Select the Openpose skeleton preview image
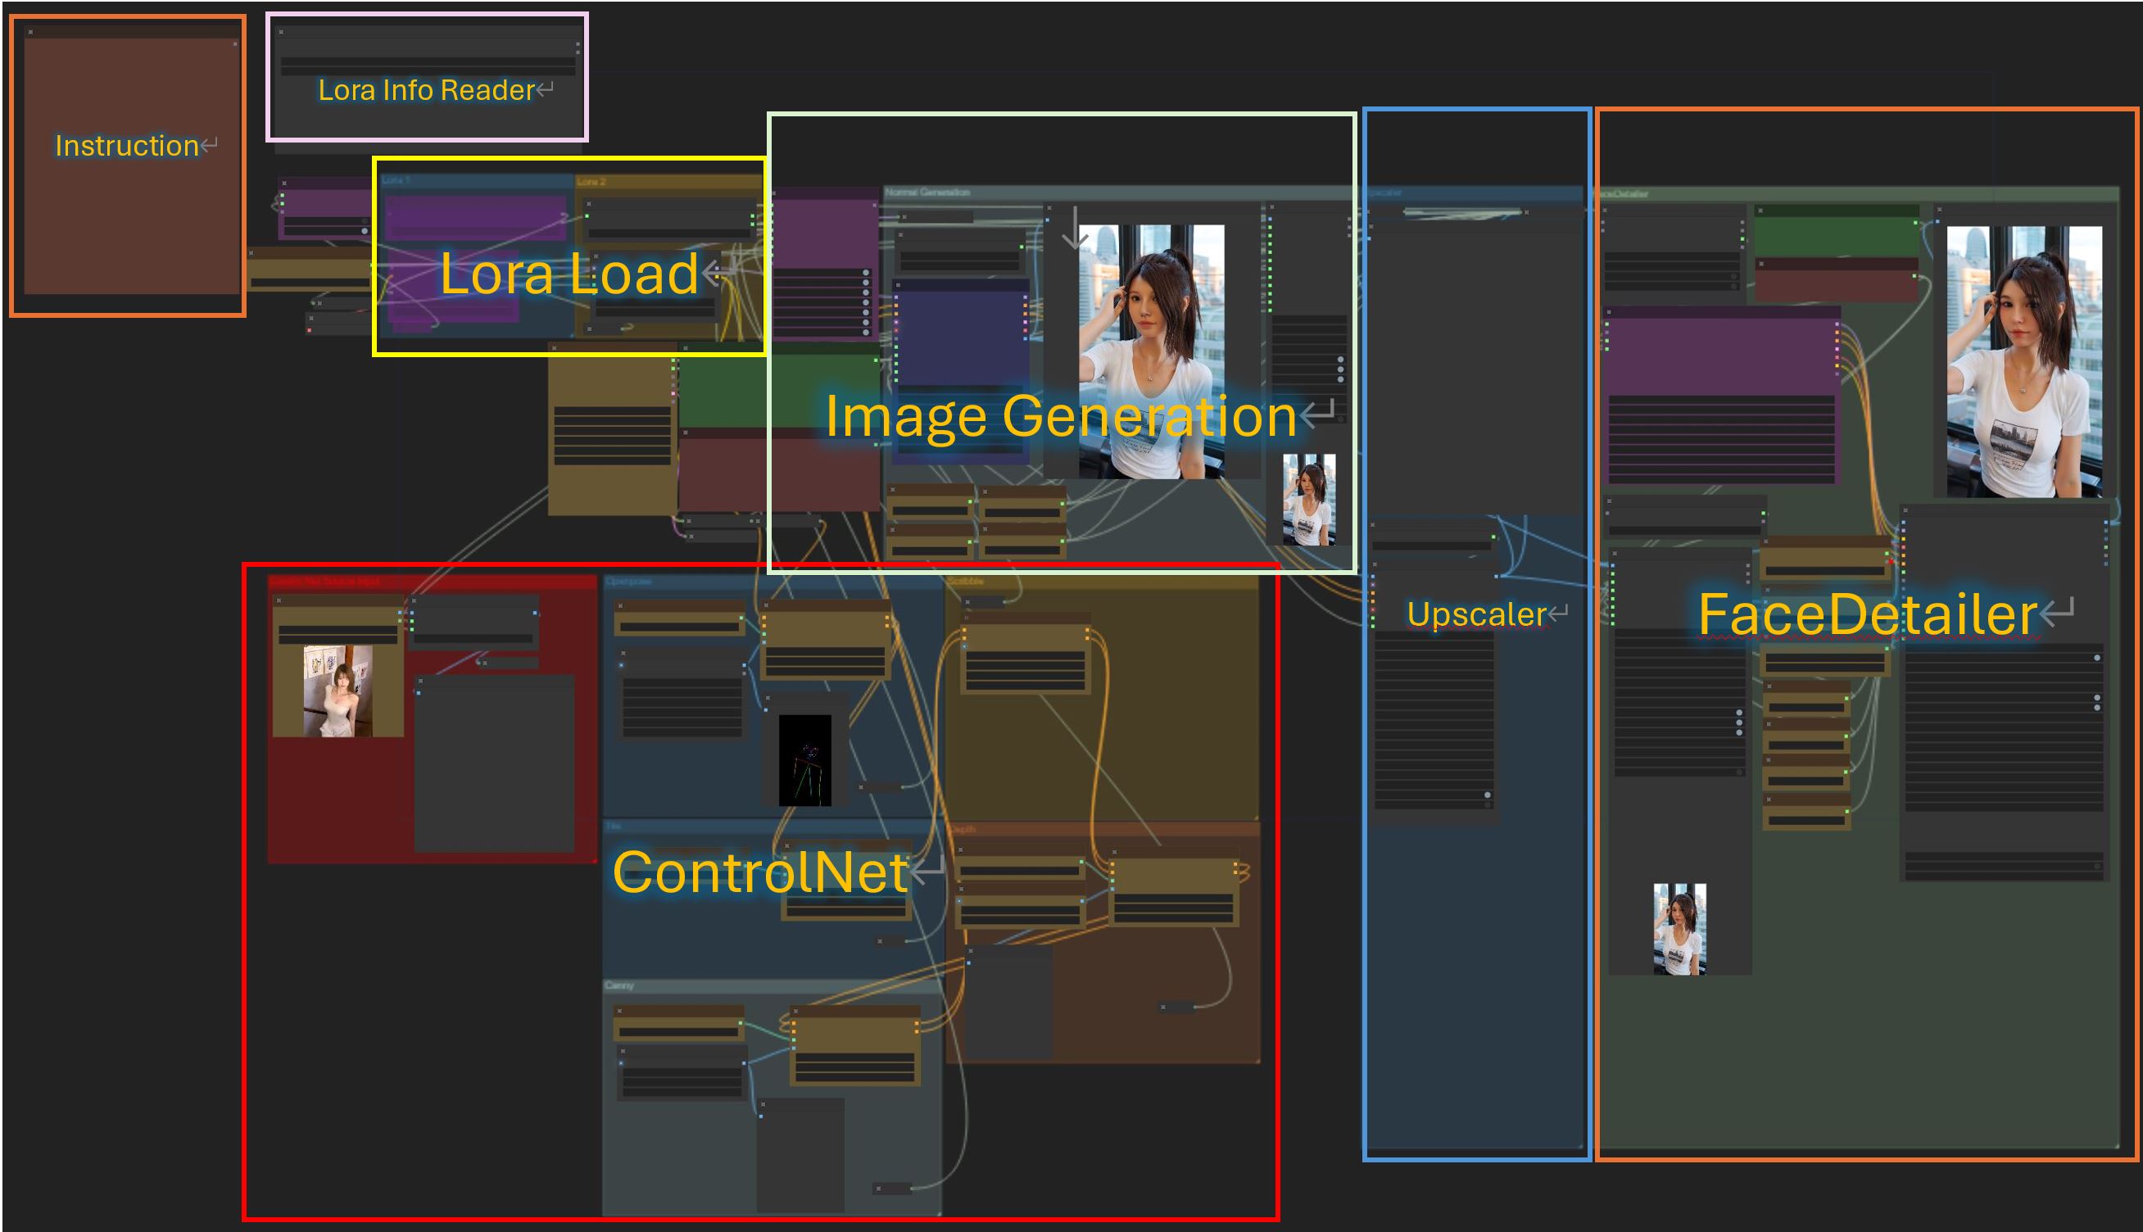Image resolution: width=2143 pixels, height=1232 pixels. click(804, 760)
